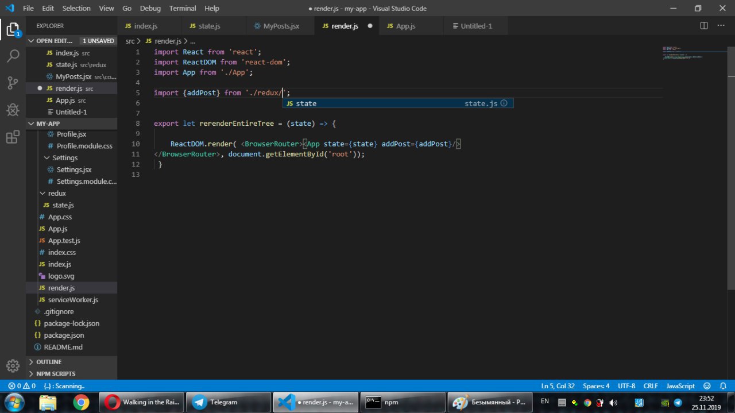735x413 pixels.
Task: Expand the OUTLINE section
Action: click(48, 362)
